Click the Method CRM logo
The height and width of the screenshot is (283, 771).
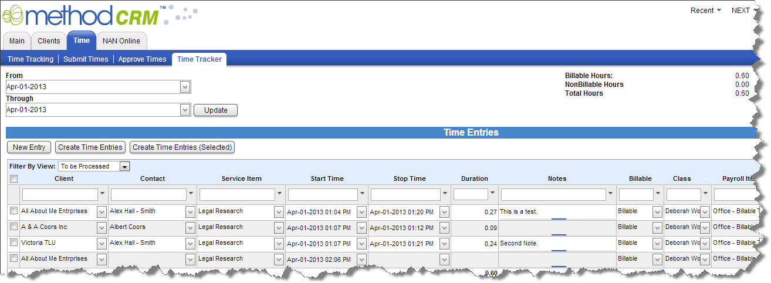tap(82, 16)
